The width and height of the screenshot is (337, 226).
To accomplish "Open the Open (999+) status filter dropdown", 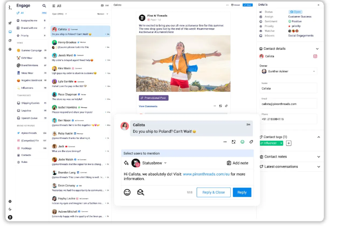I will pyautogui.click(x=59, y=14).
